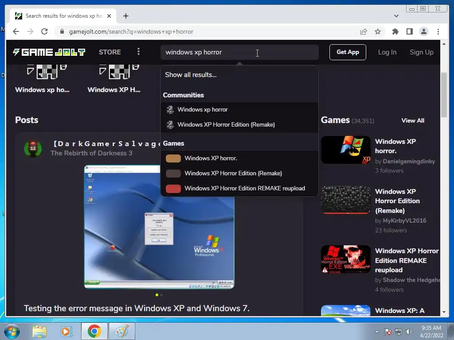Screen dimensions: 454x340
Task: Click the yellow first-image carousel dot
Action: coord(157,295)
